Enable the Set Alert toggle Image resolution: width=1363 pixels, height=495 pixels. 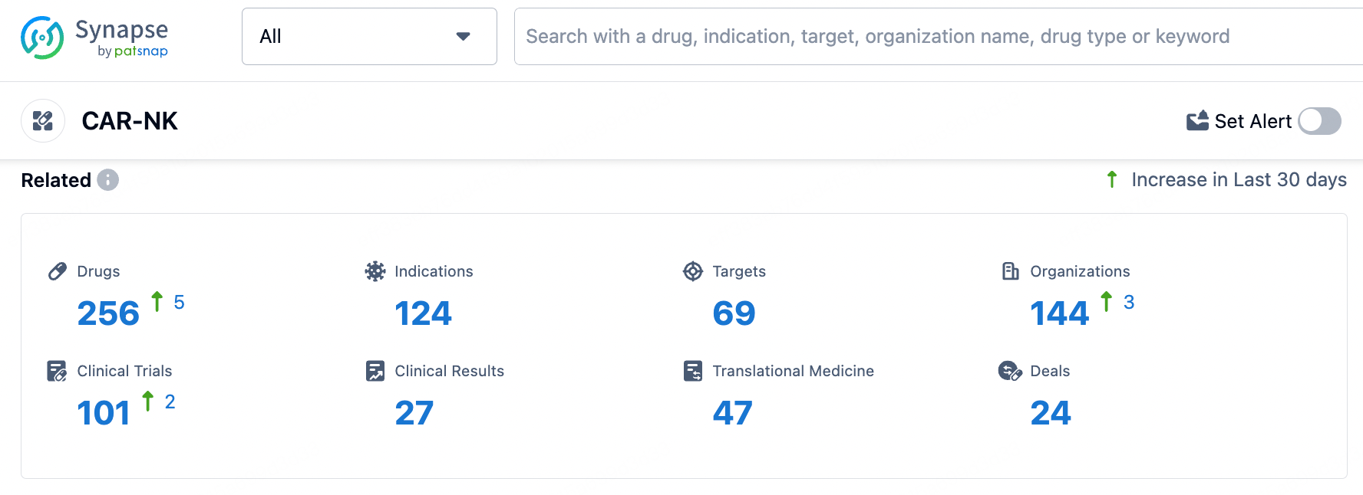click(x=1319, y=121)
